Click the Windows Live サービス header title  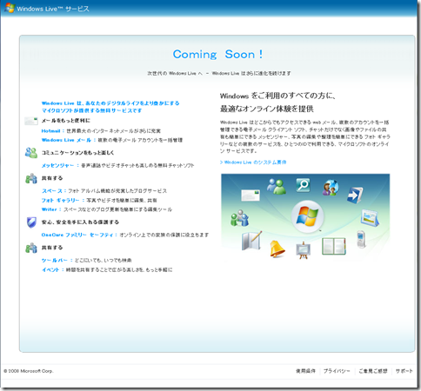tap(53, 9)
